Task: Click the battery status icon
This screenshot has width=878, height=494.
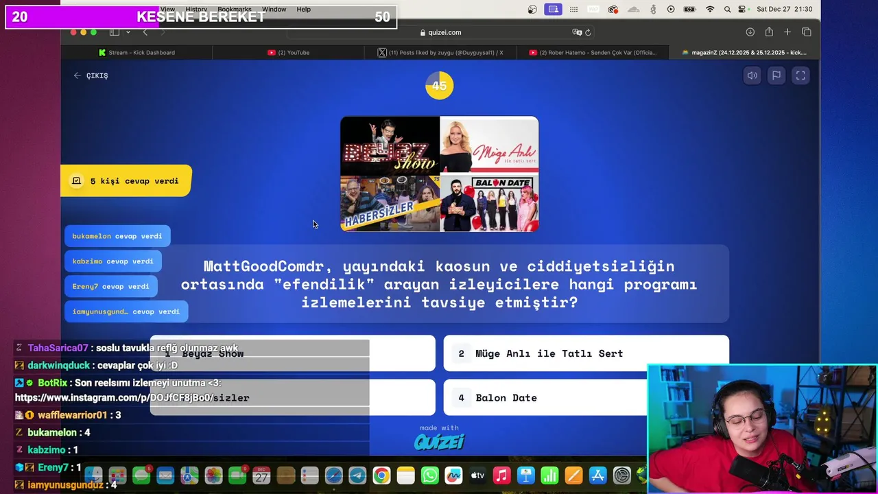Action: pyautogui.click(x=690, y=10)
